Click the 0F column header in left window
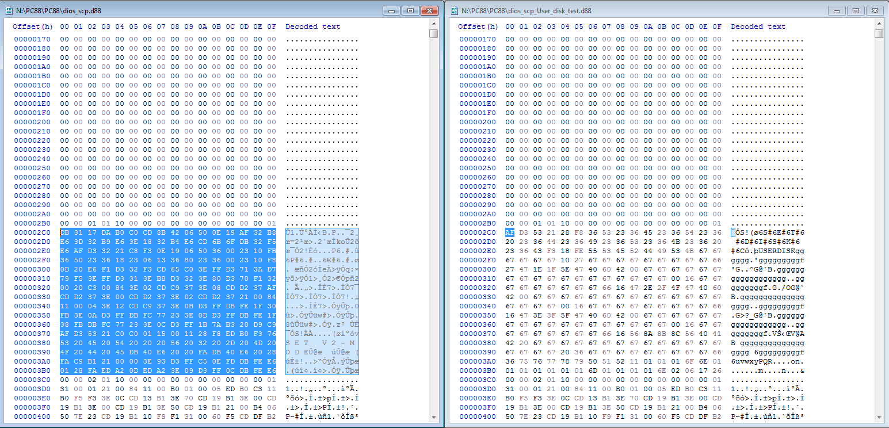Screen dimensions: 889x428 (x=272, y=26)
